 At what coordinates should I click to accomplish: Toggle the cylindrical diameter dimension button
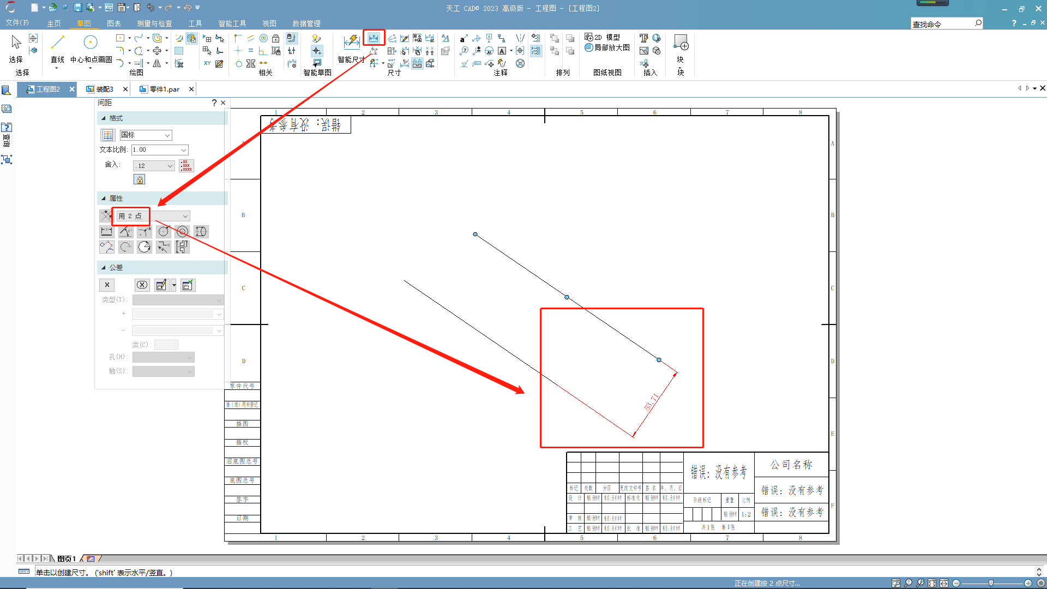(x=201, y=231)
